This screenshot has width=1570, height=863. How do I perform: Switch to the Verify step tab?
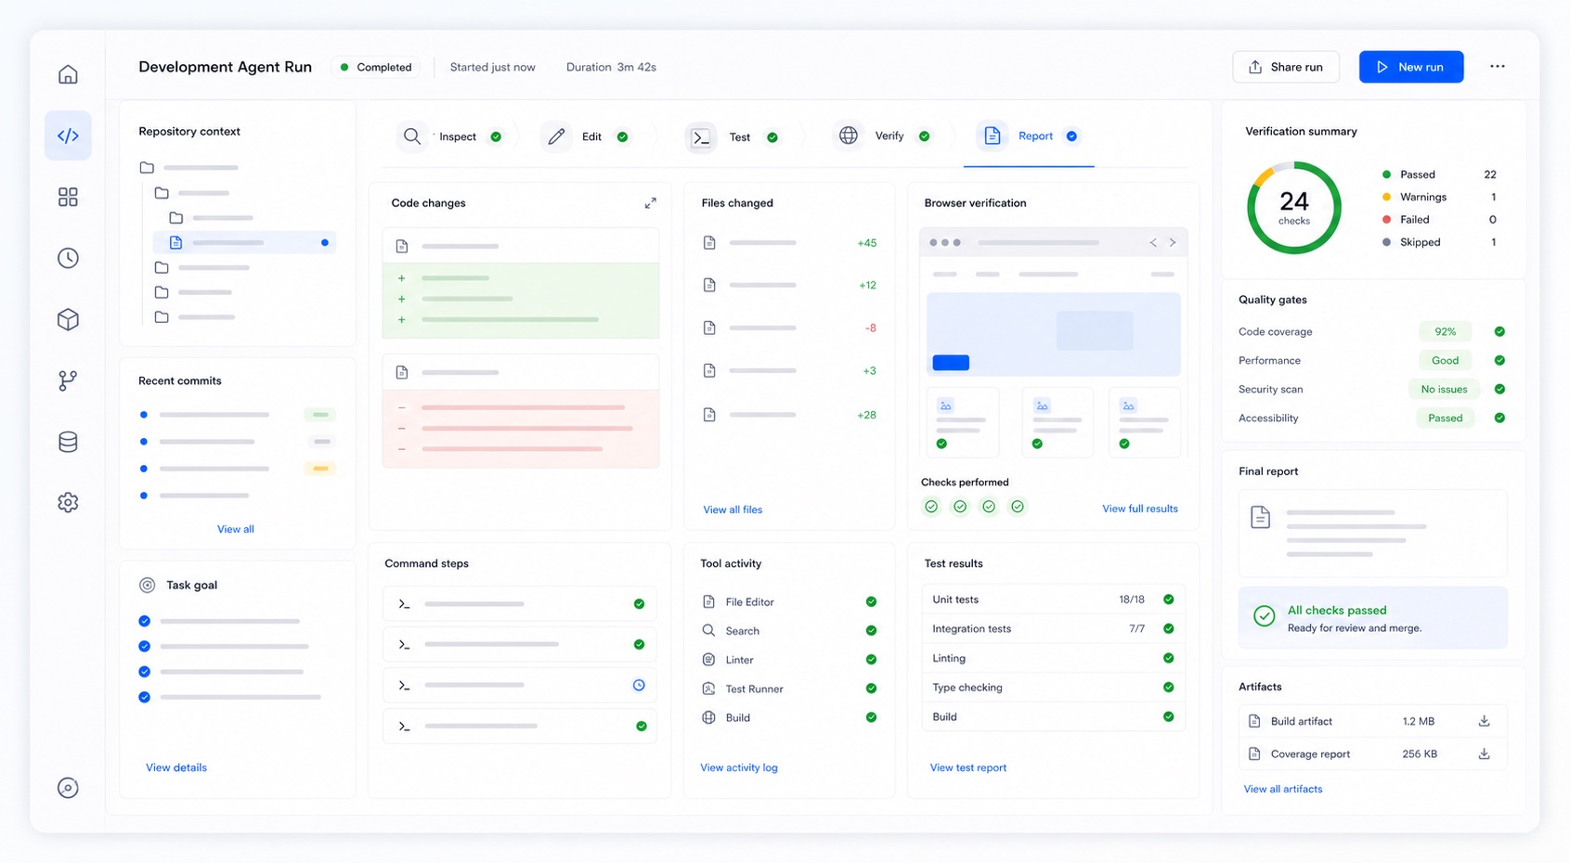884,136
